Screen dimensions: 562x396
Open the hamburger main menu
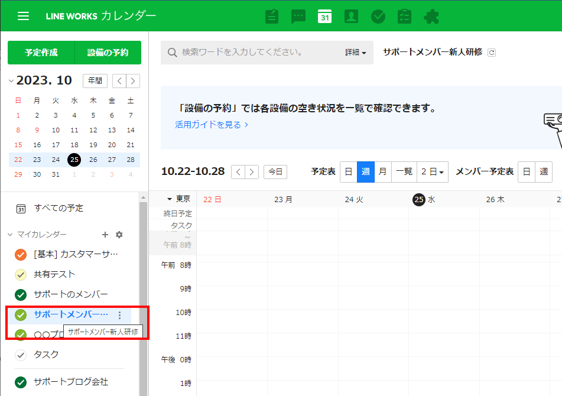tap(23, 16)
